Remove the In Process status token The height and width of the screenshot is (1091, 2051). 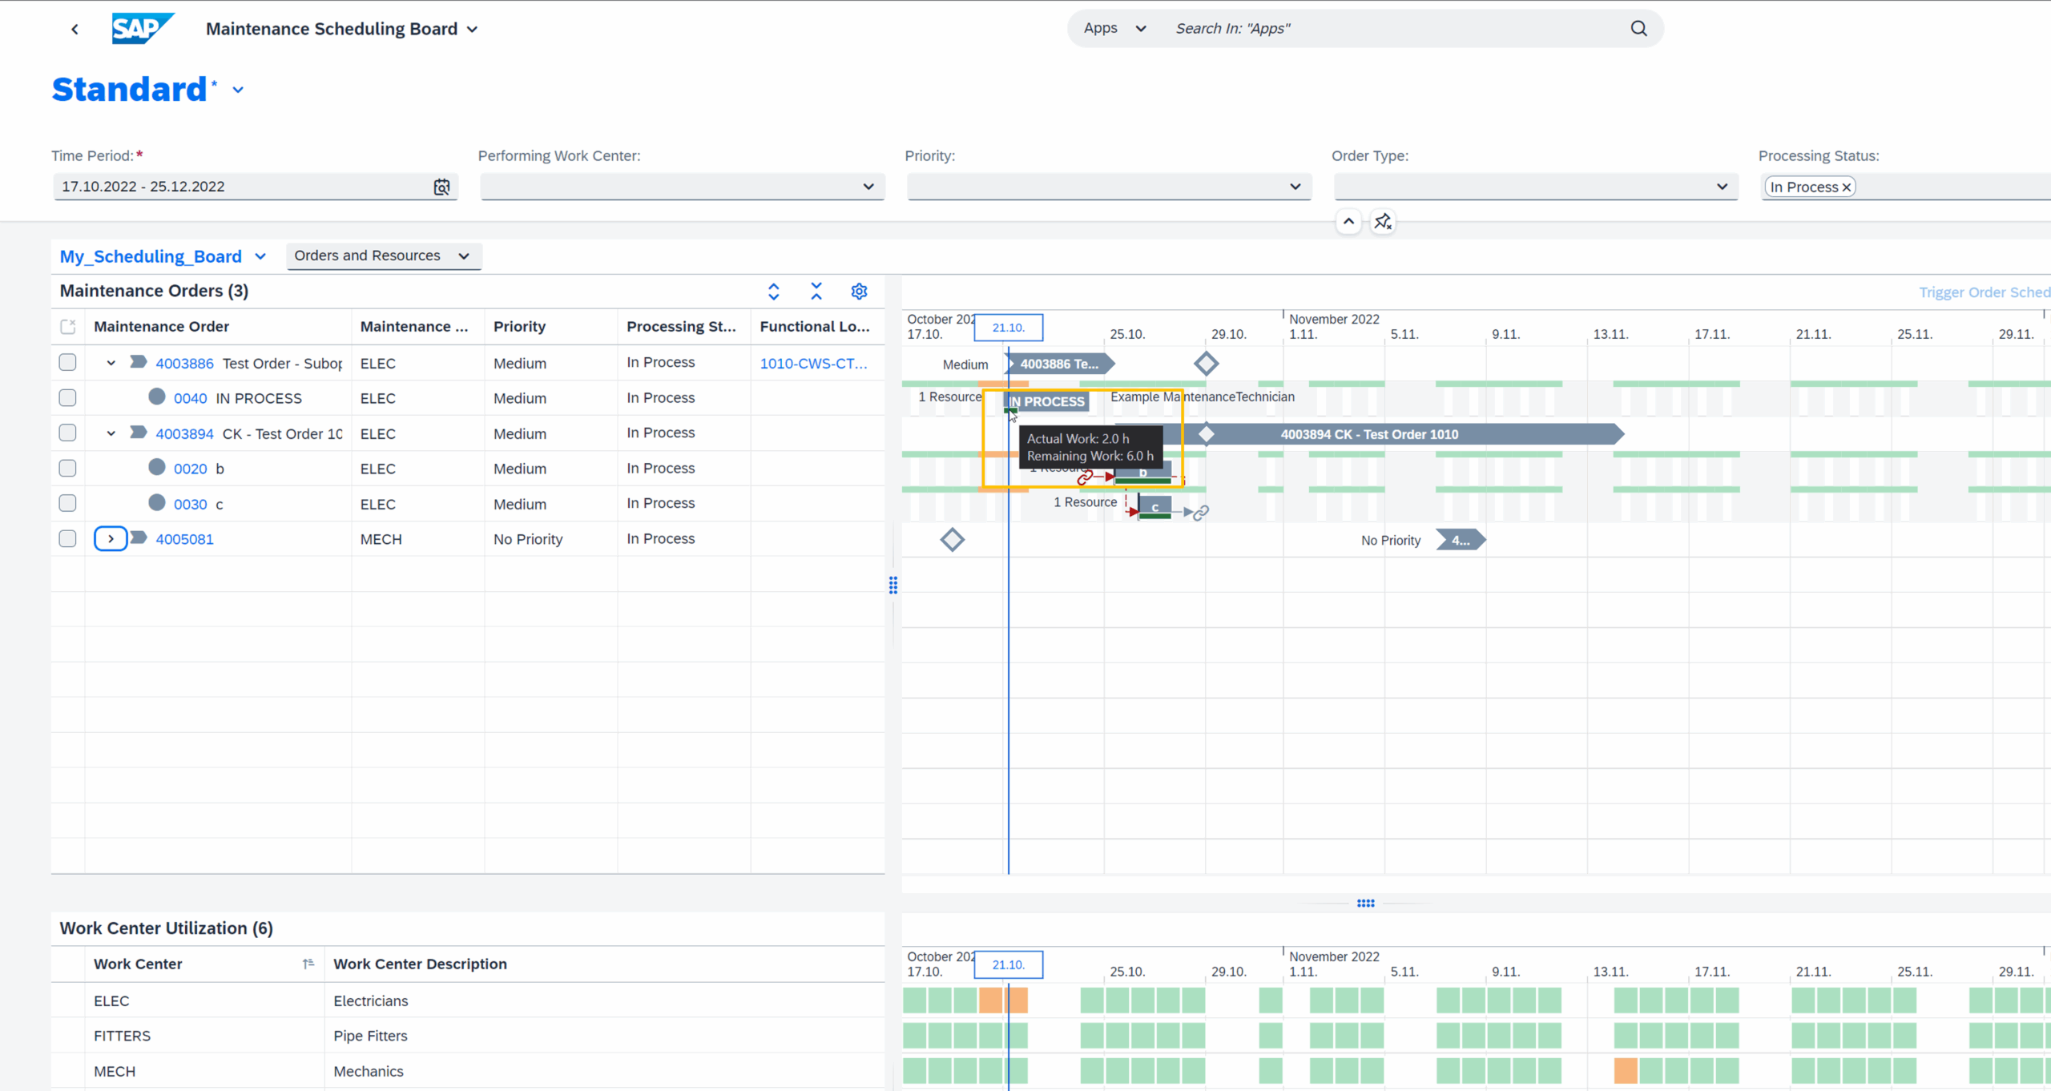click(x=1846, y=187)
